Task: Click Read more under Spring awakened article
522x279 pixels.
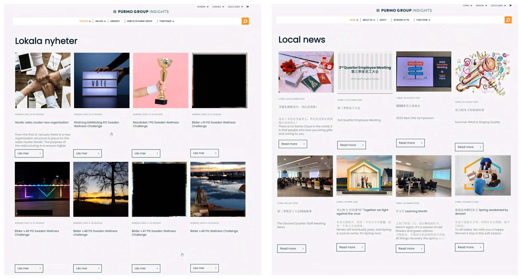Action: pyautogui.click(x=469, y=247)
